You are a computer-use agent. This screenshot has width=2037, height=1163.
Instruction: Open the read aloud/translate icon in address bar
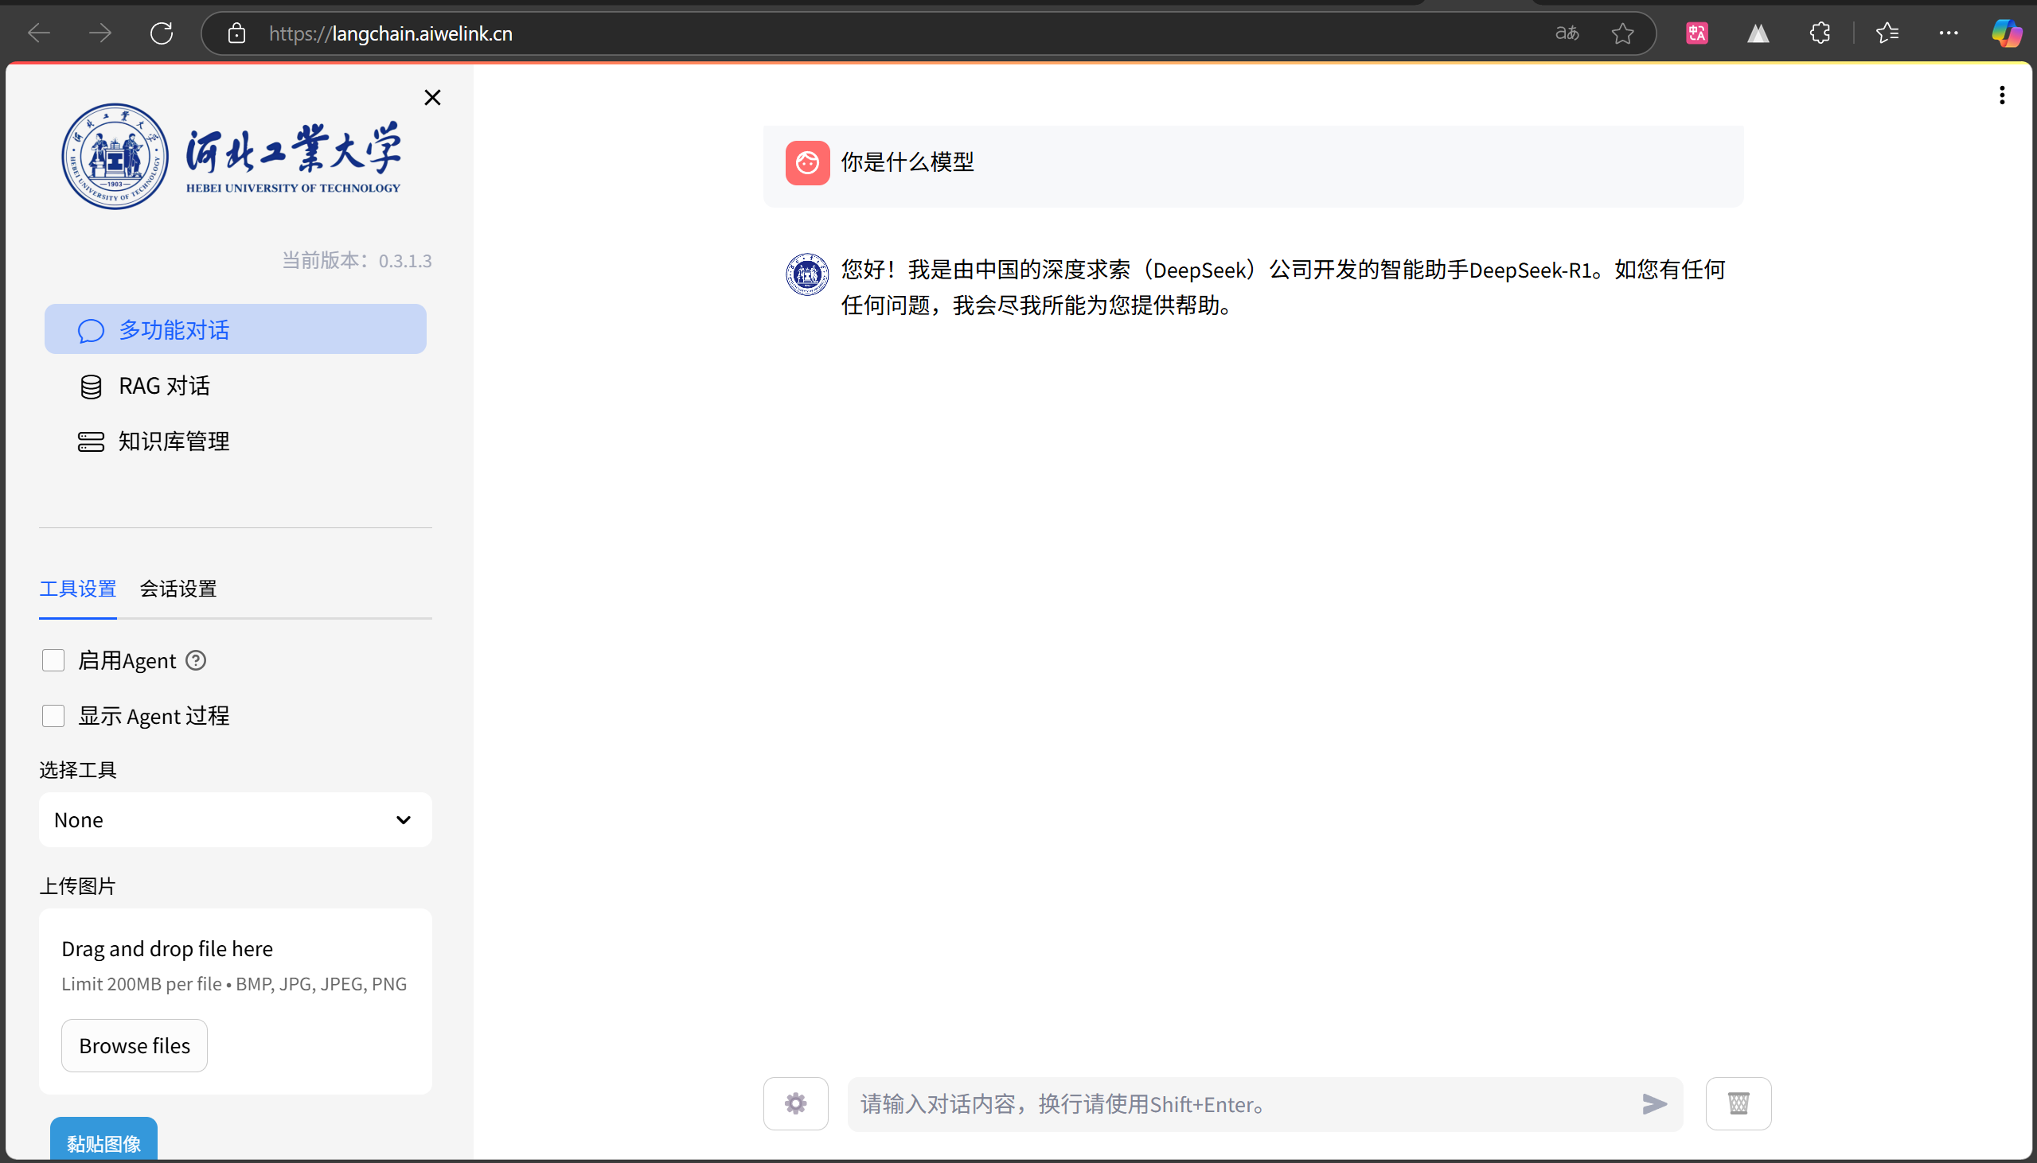coord(1567,33)
